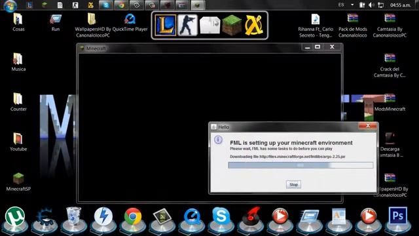Click the active Minecraft button in the taskbar
This screenshot has height=236, width=419.
pos(198,5)
